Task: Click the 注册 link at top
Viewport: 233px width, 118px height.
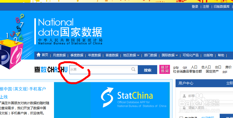Action: coord(206,7)
